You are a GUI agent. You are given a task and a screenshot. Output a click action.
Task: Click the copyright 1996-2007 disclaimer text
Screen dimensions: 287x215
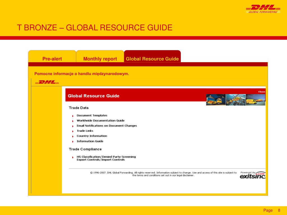(x=163, y=174)
